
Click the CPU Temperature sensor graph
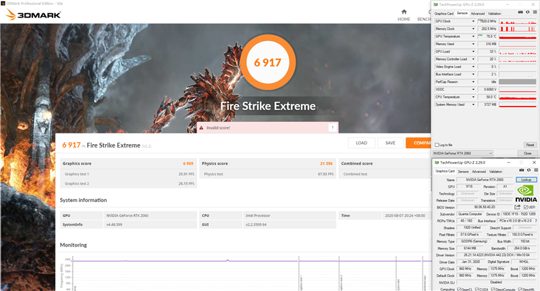click(x=518, y=97)
